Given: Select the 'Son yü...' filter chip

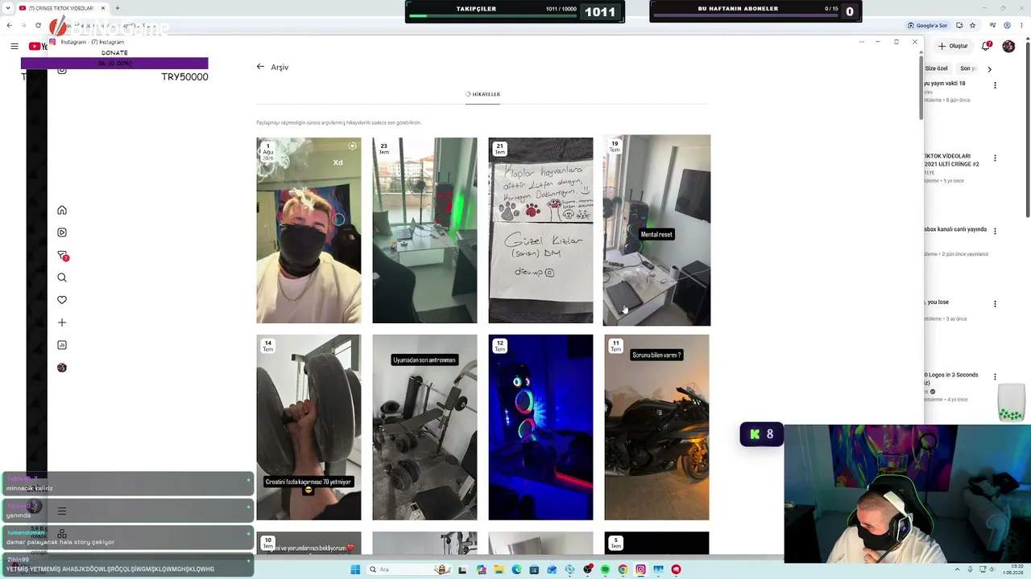Looking at the screenshot, I should coord(968,68).
